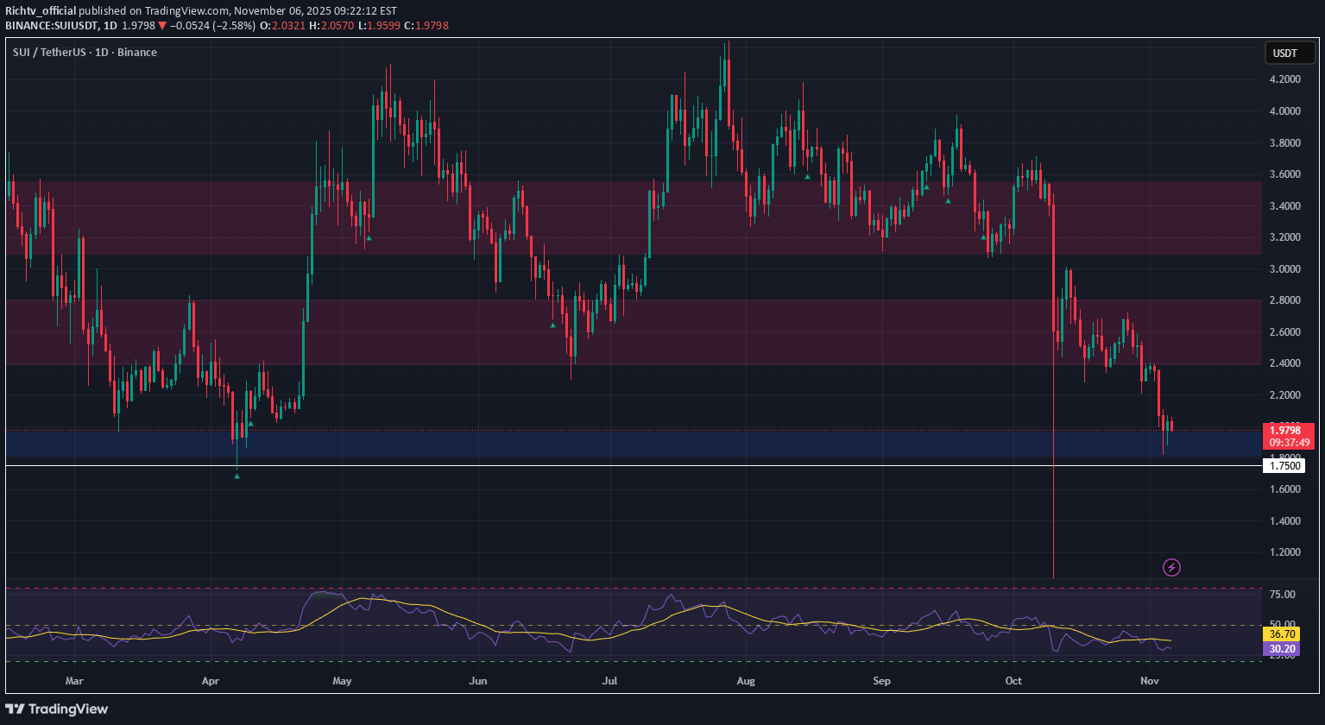This screenshot has height=725, width=1325.
Task: Select the 1.7500 horizontal line price label
Action: tap(1284, 466)
